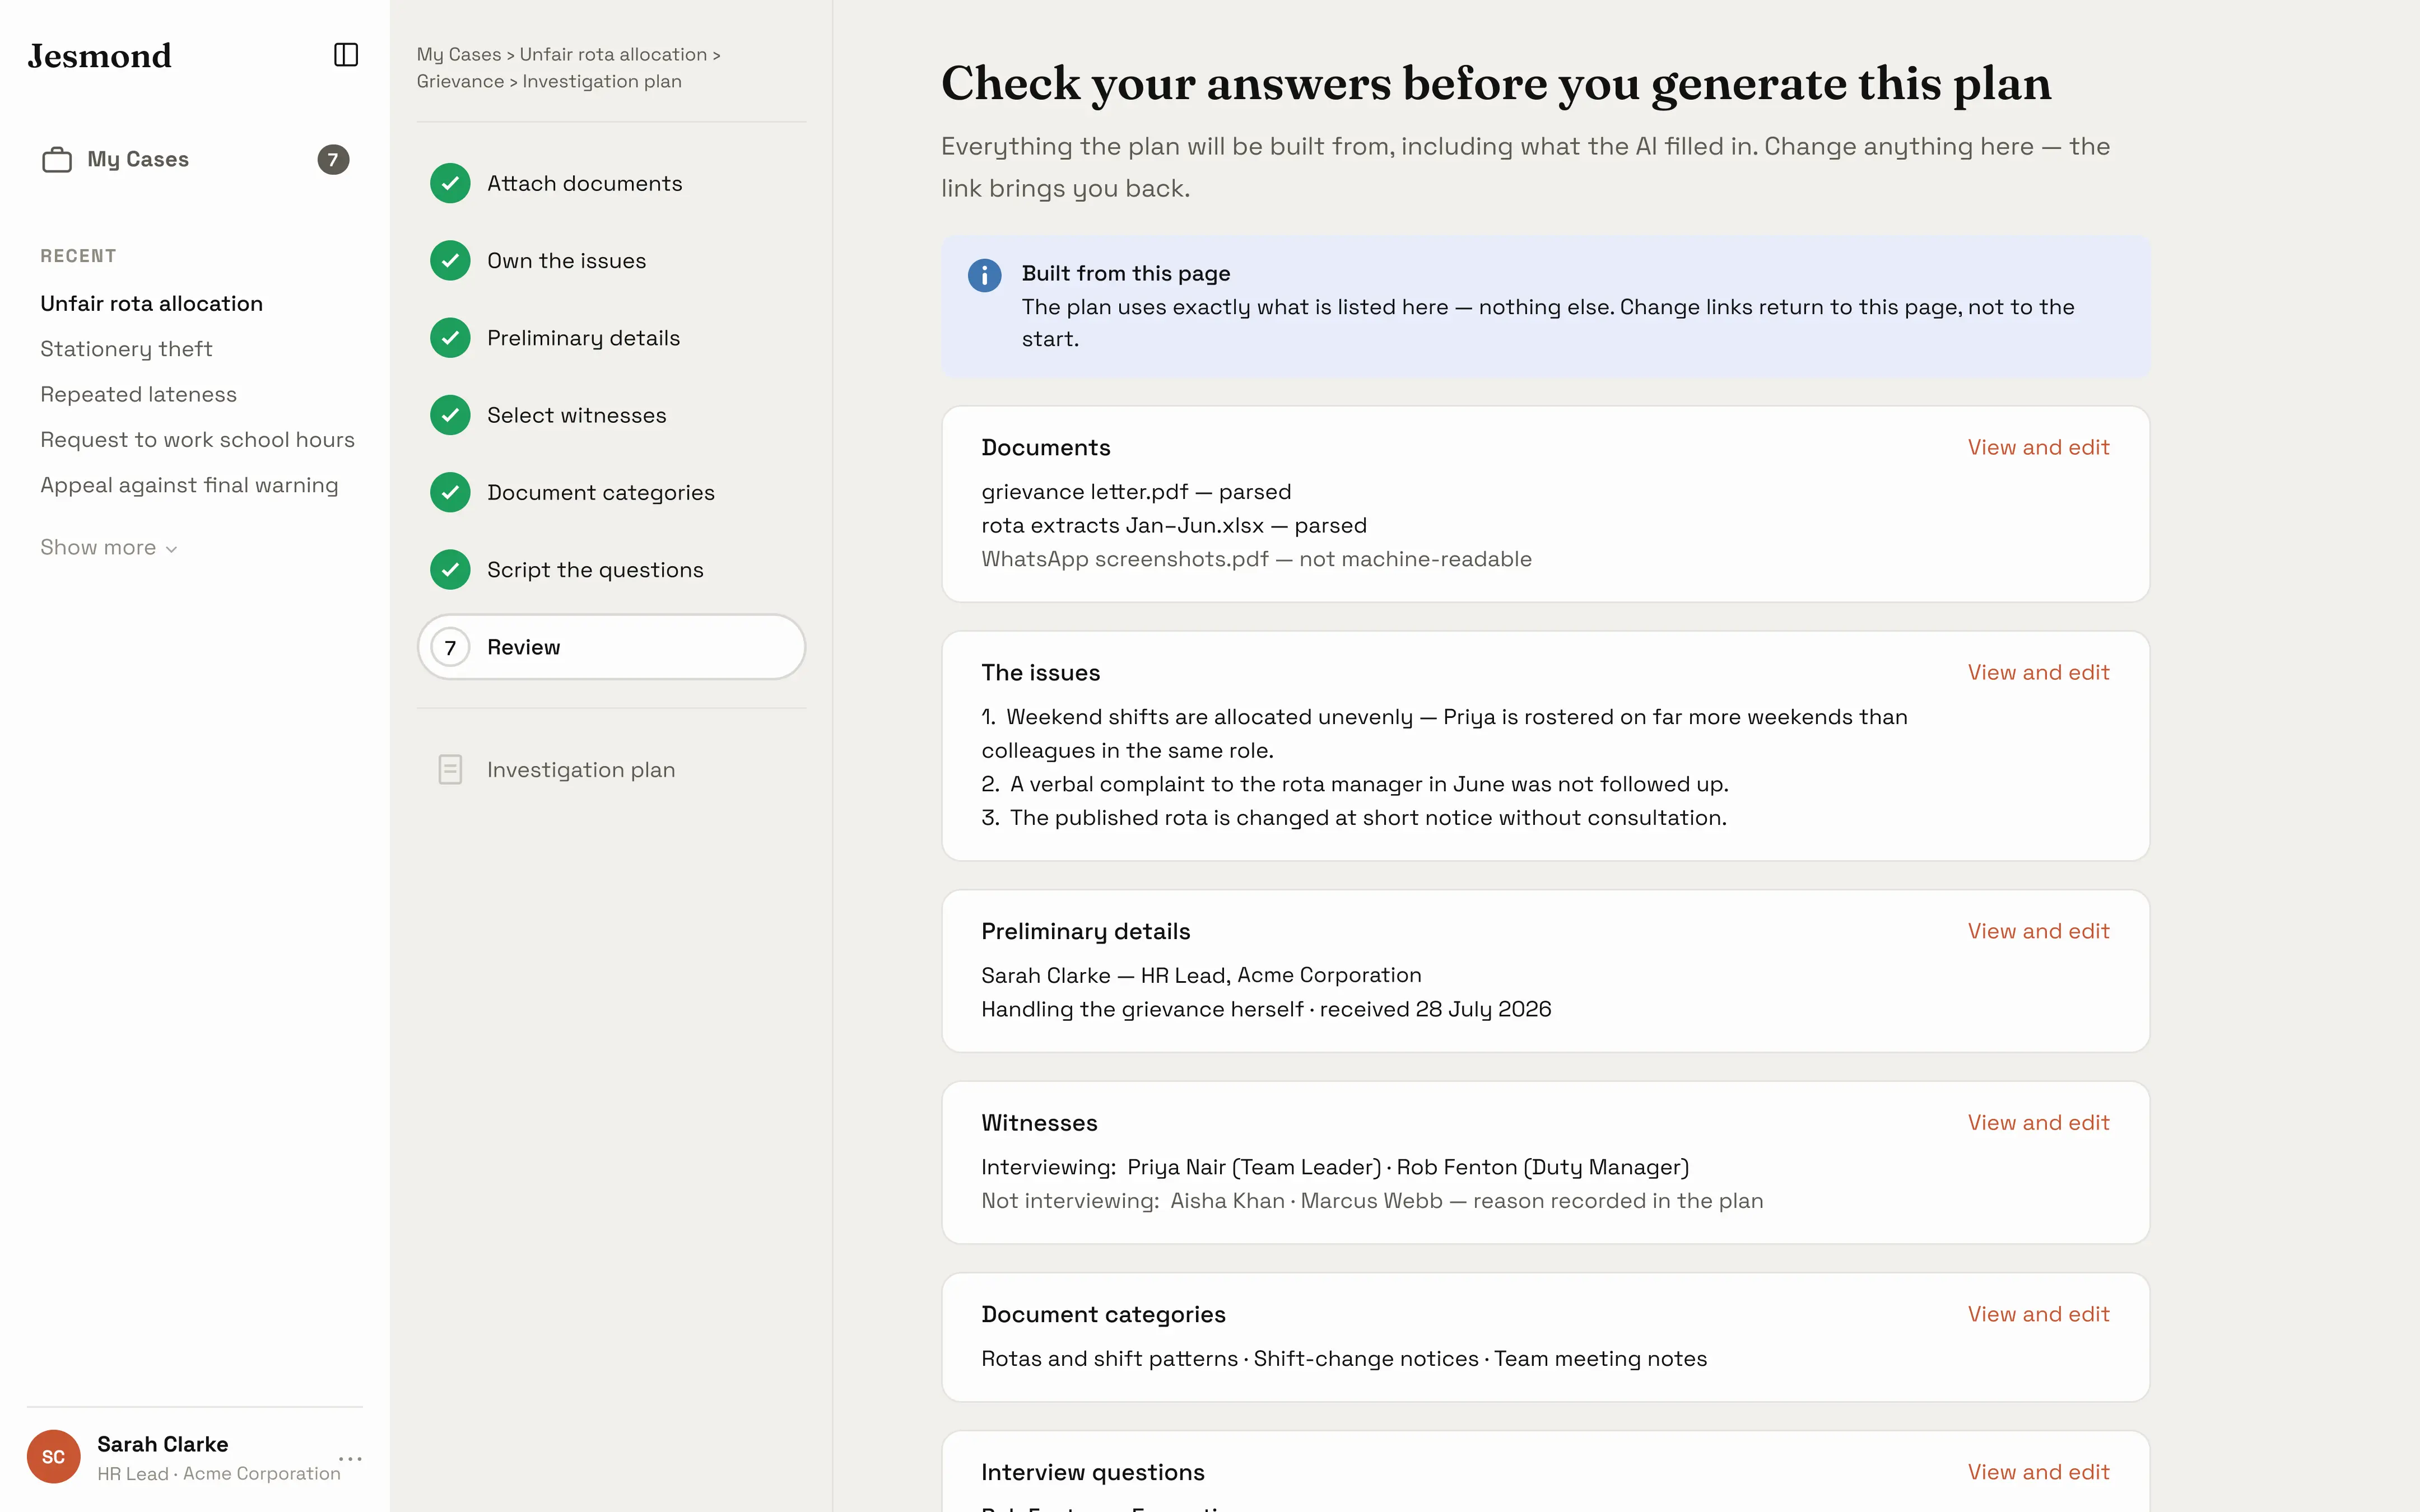
Task: Open the Stationery theft recent case
Action: click(x=126, y=349)
